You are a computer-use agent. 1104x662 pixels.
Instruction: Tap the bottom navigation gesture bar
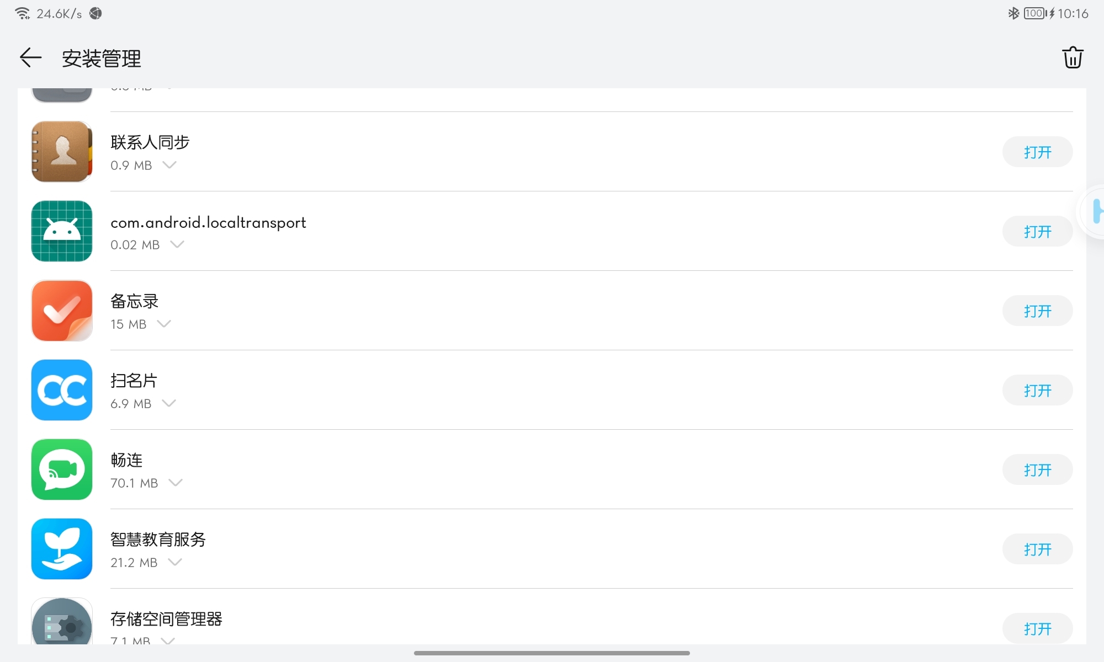(552, 653)
